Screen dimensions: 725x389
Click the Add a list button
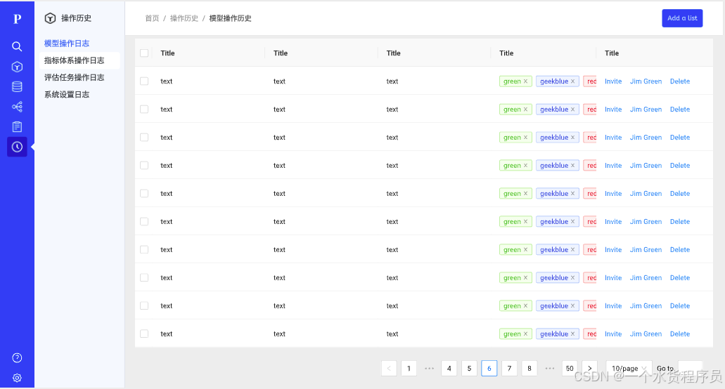pyautogui.click(x=682, y=18)
